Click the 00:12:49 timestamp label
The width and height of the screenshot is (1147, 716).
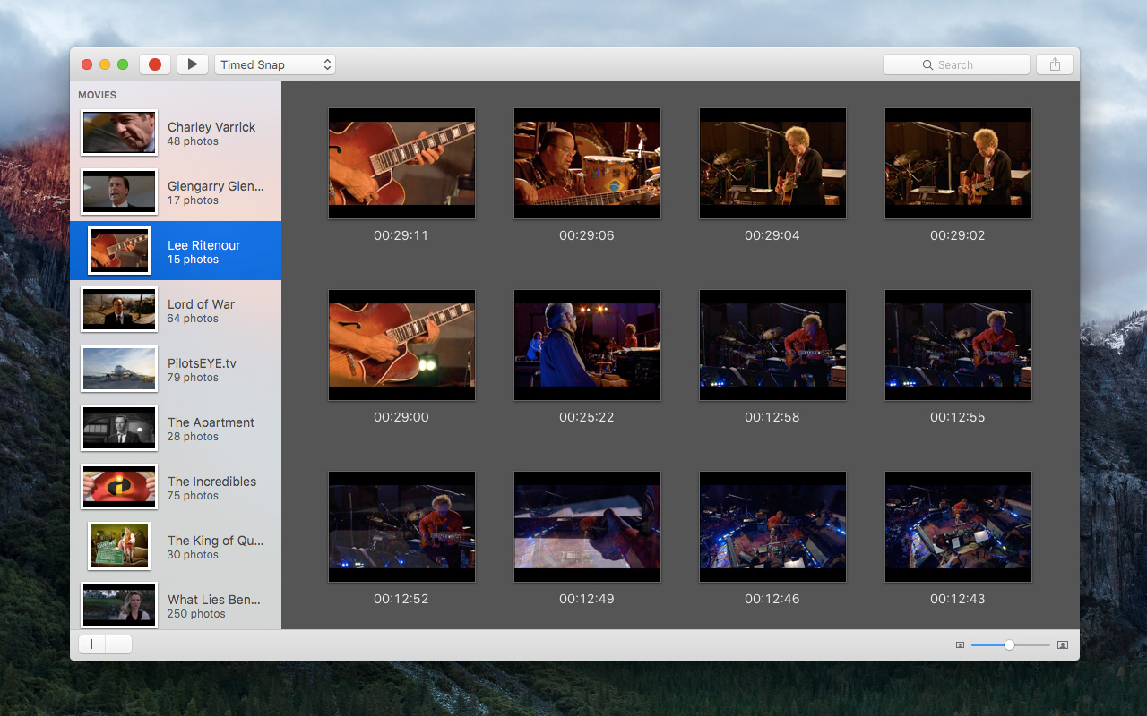(587, 599)
